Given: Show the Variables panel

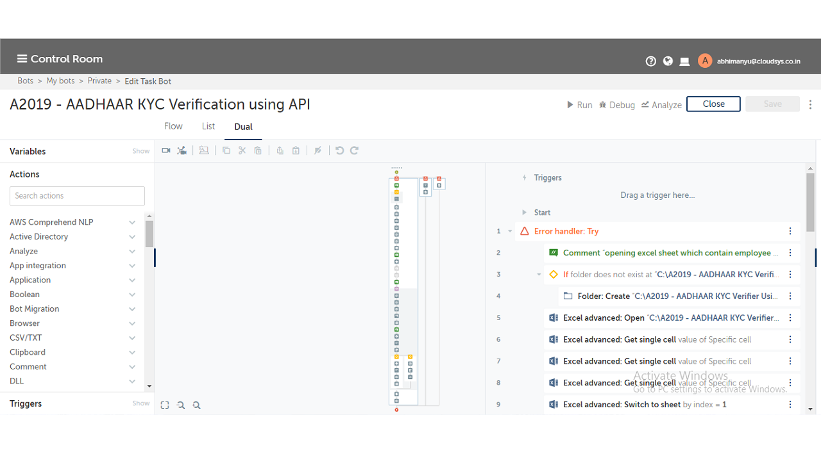Looking at the screenshot, I should pos(140,151).
